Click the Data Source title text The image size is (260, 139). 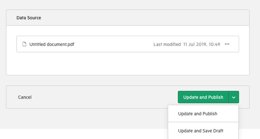point(29,18)
